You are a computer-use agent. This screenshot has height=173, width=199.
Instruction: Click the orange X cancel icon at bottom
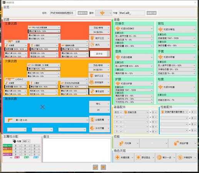(103, 167)
